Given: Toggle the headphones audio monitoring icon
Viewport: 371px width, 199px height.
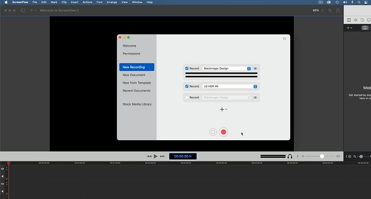Looking at the screenshot, I should coord(289,156).
